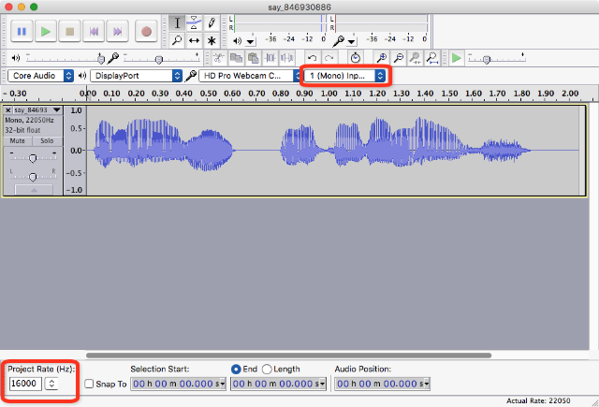The image size is (599, 407).
Task: Click the track pan slider knob
Action: coord(33,177)
